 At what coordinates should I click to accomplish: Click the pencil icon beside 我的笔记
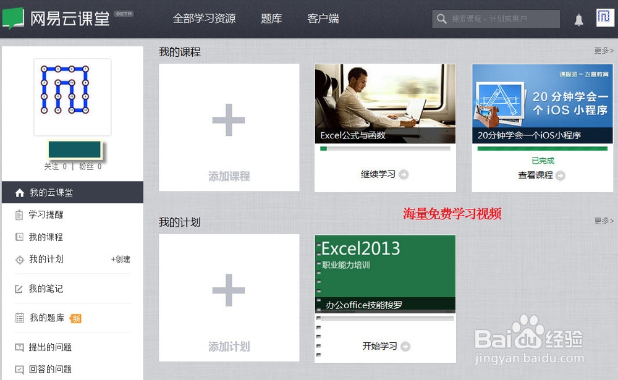(19, 289)
